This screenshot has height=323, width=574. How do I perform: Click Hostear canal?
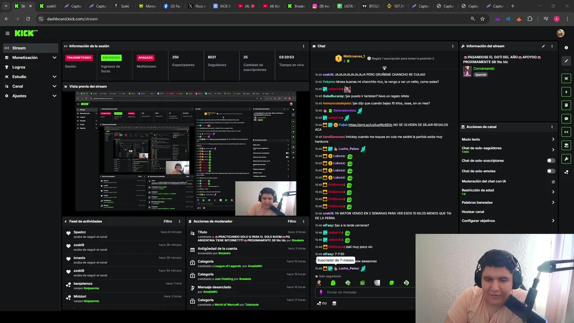[x=473, y=212]
